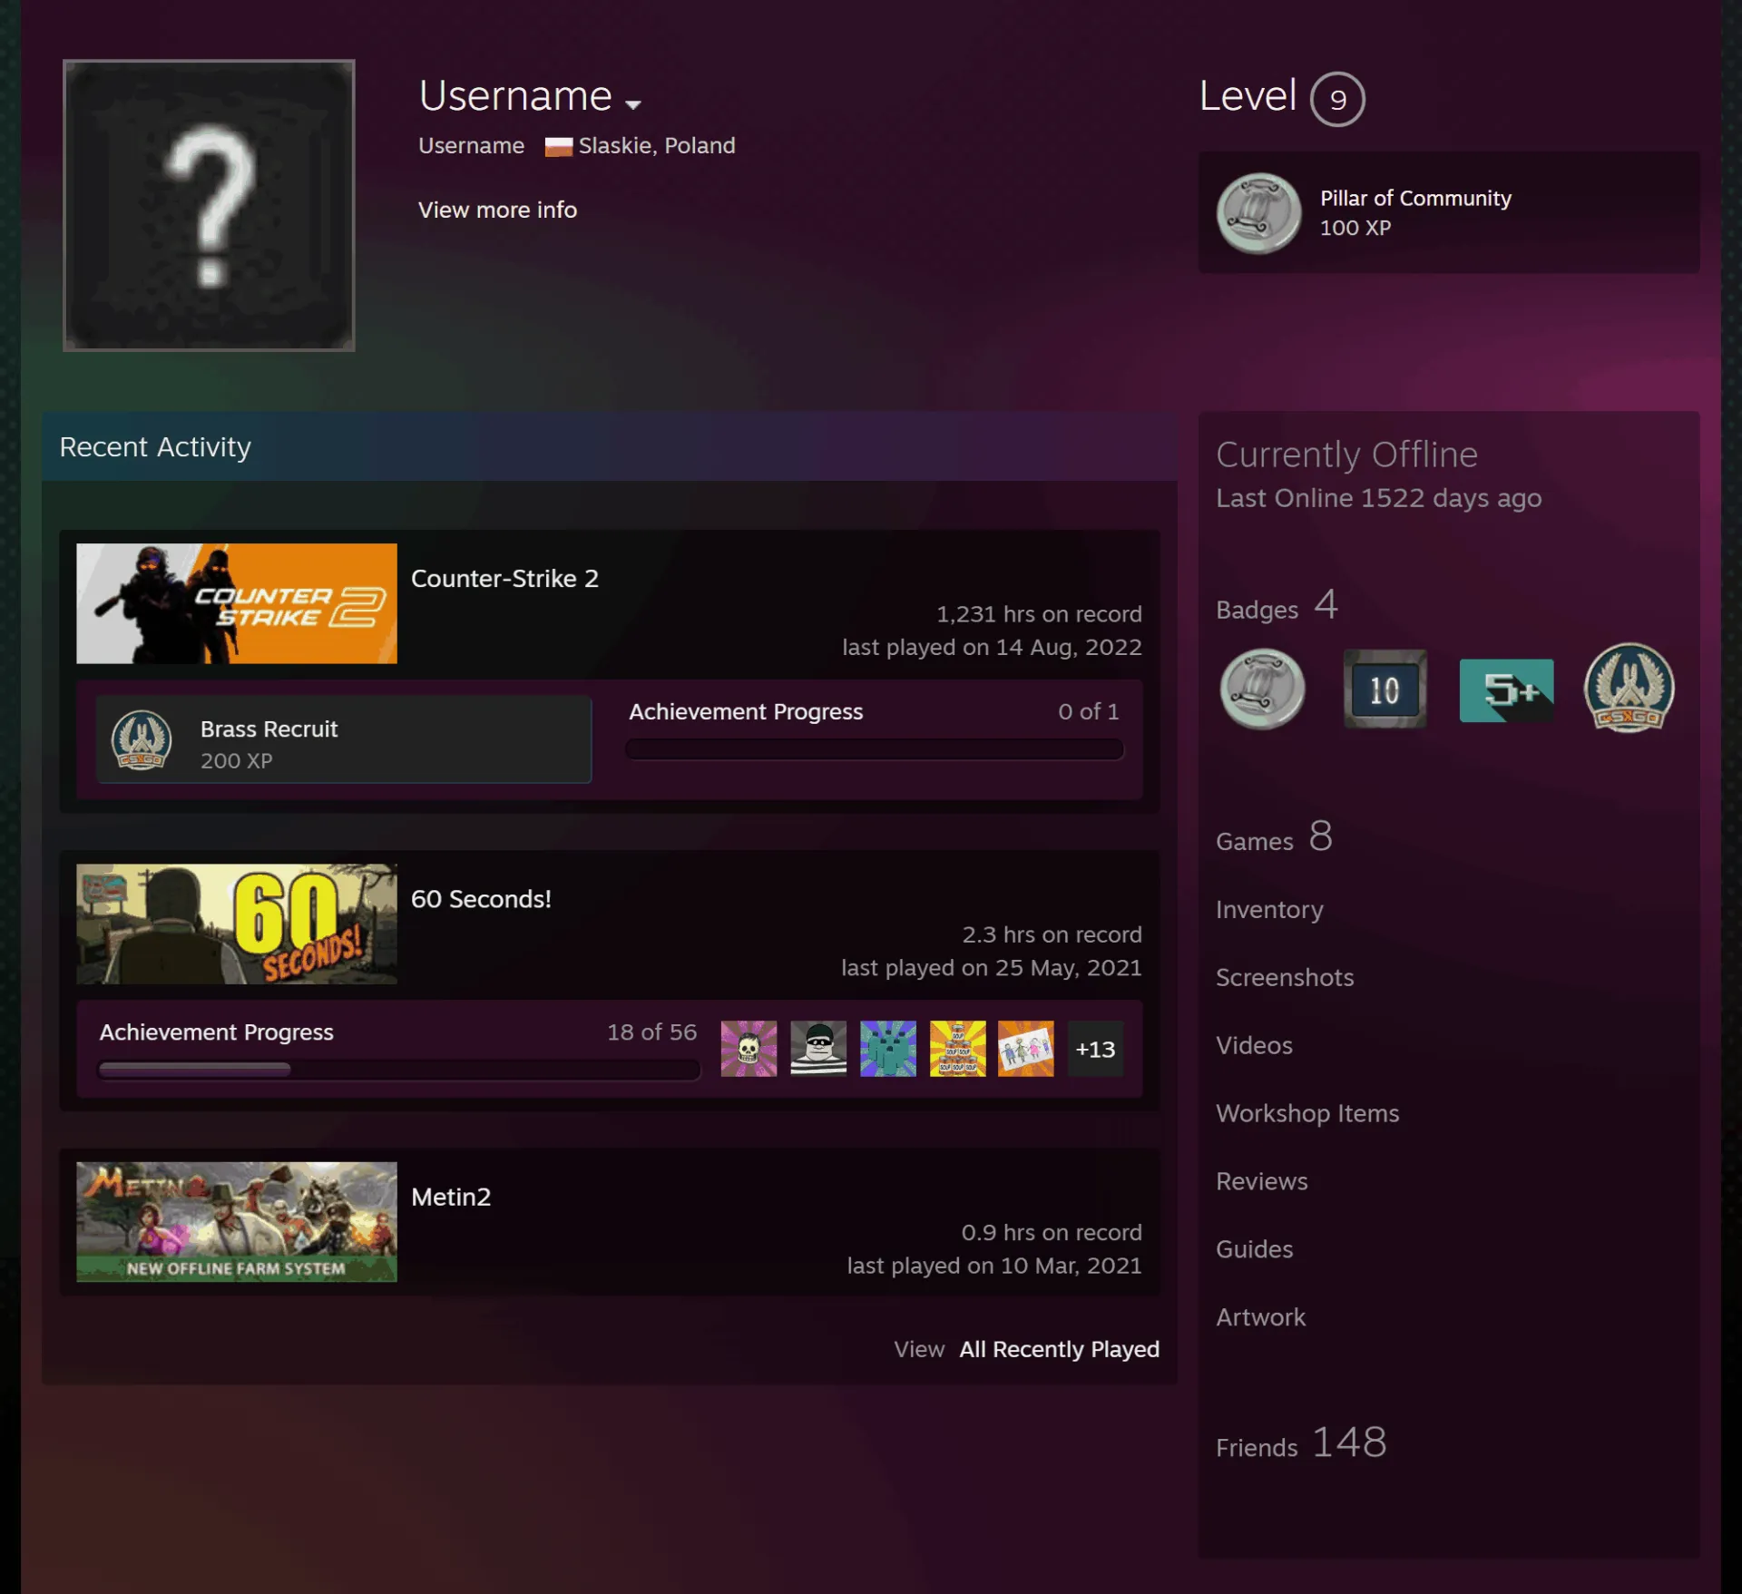
Task: Open the Counter-Strike 2 game banner
Action: pos(237,603)
